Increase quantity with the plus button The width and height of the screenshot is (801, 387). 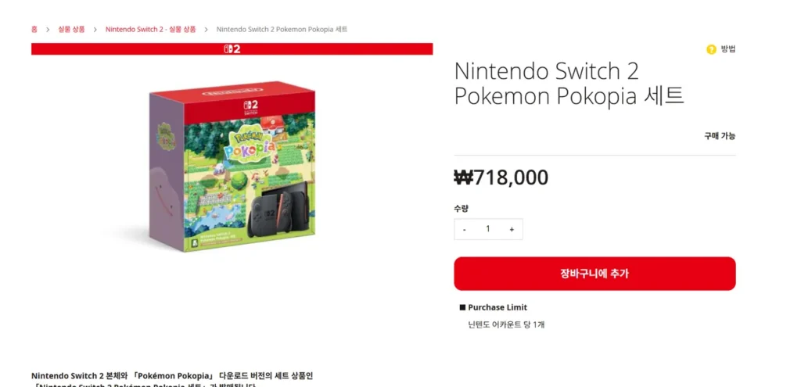(x=512, y=229)
